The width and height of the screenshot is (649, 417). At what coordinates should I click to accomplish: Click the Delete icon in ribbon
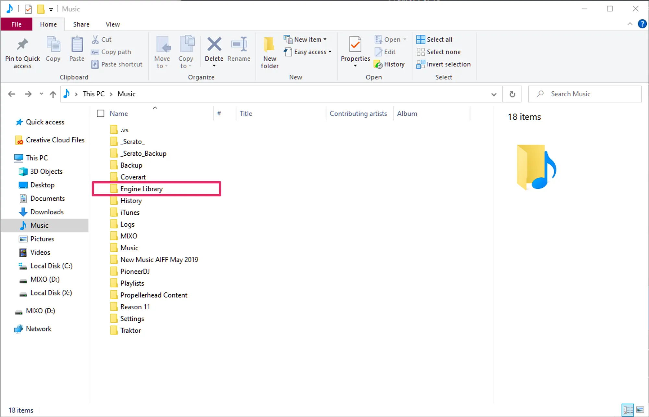click(x=214, y=45)
